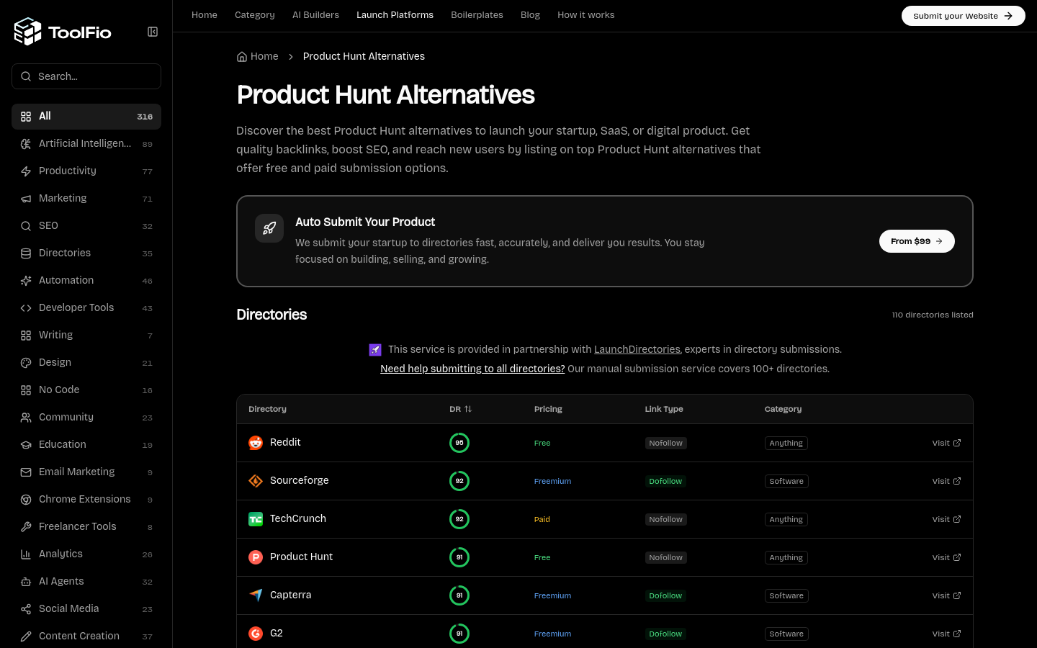Image resolution: width=1037 pixels, height=648 pixels.
Task: Click the Content Creation pencil icon
Action: 26,636
